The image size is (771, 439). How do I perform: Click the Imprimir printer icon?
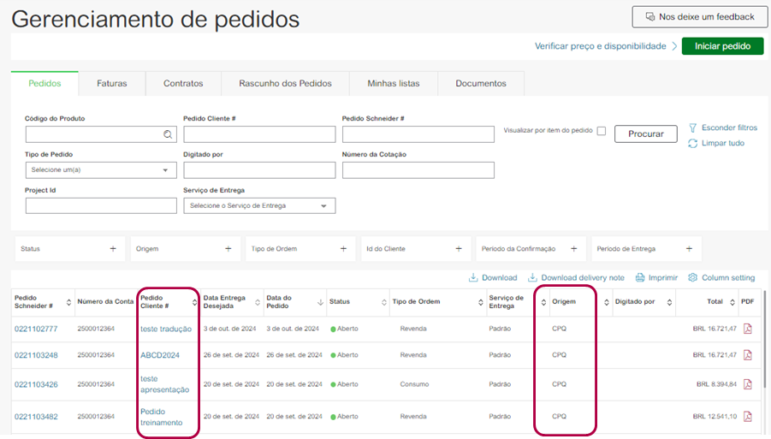click(640, 278)
